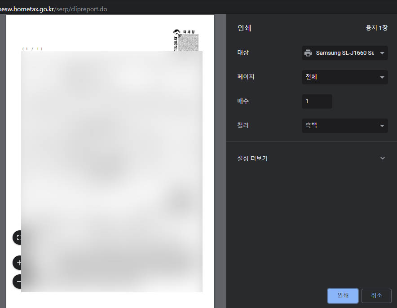
Task: Open the 대상 printer dropdown
Action: (344, 53)
